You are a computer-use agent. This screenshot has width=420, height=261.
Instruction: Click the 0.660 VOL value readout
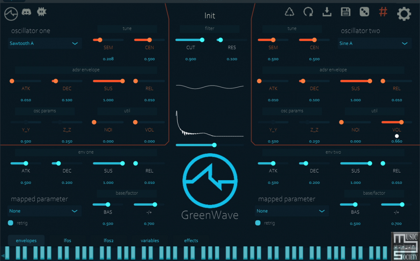pyautogui.click(x=397, y=141)
